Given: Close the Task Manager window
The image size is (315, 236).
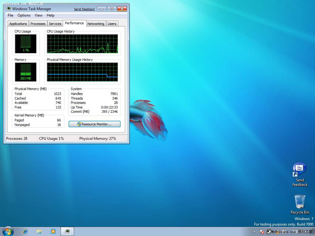Looking at the screenshot, I should 122,9.
